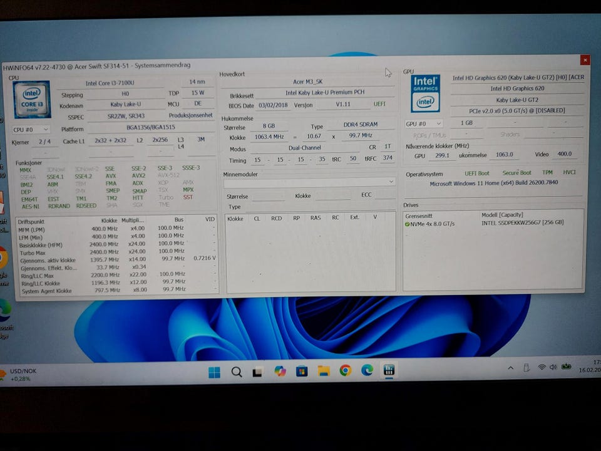Click BIOS date 03/02/2018 value

[x=274, y=105]
